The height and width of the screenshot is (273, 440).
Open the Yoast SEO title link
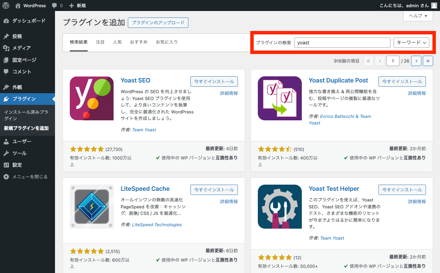pyautogui.click(x=135, y=80)
